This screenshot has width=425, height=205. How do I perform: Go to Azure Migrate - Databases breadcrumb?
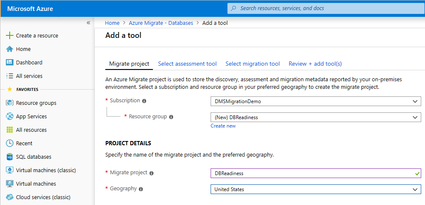tap(161, 23)
